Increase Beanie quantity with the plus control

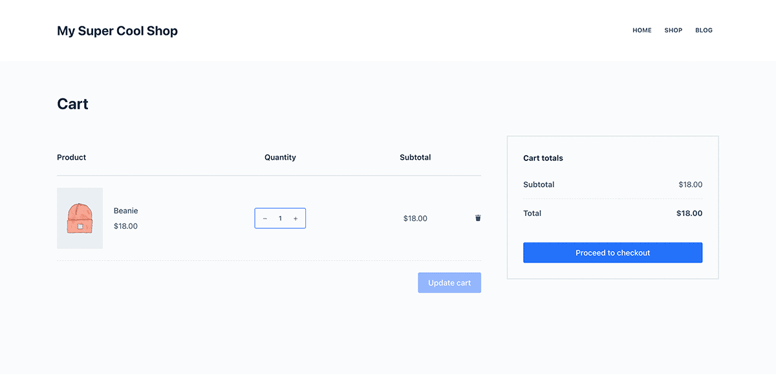tap(296, 218)
